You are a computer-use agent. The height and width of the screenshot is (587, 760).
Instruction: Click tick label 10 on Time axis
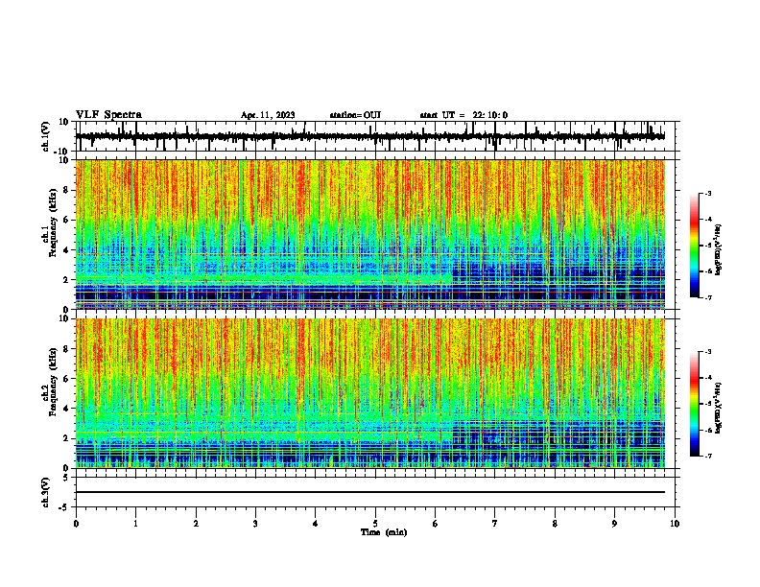click(675, 524)
